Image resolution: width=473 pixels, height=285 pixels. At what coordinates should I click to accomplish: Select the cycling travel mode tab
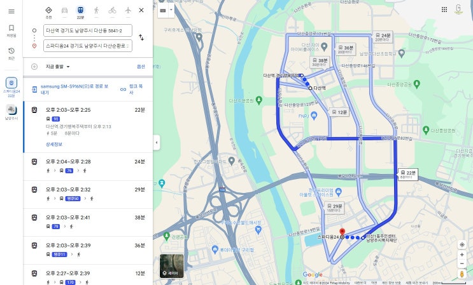pos(112,11)
